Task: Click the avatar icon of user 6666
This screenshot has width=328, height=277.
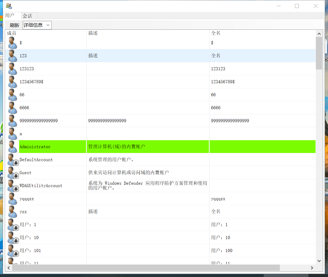Action: pyautogui.click(x=12, y=108)
